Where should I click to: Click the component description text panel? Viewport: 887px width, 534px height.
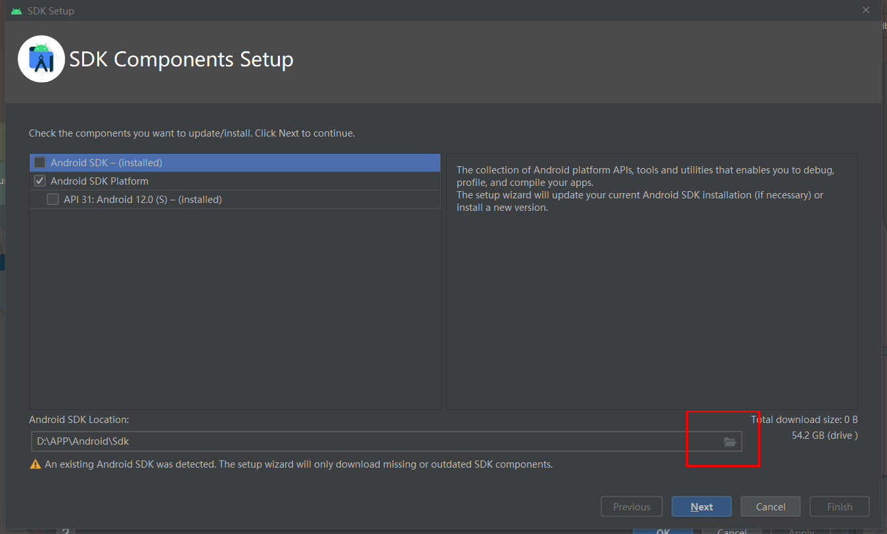[x=652, y=281]
